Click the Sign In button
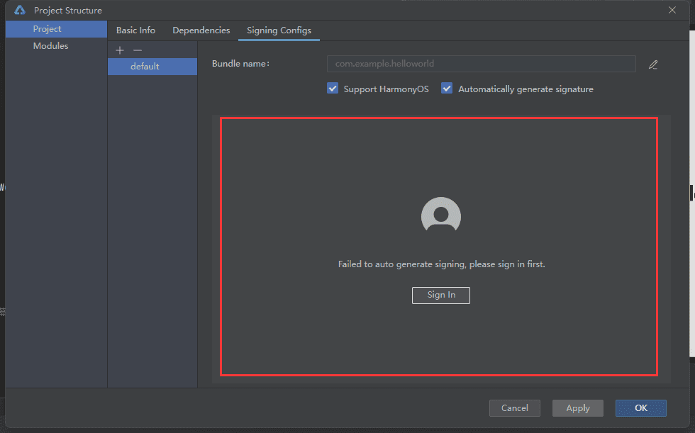695x433 pixels. (441, 296)
